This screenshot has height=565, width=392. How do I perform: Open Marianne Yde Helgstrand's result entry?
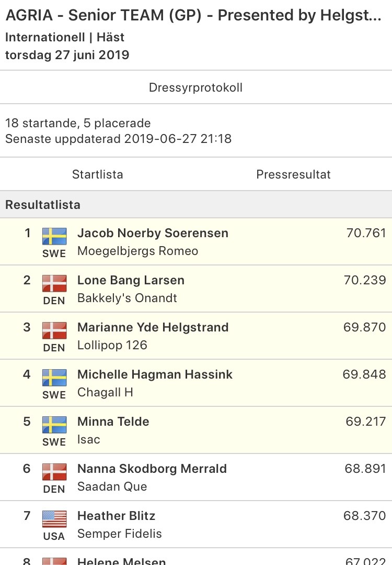tap(196, 336)
